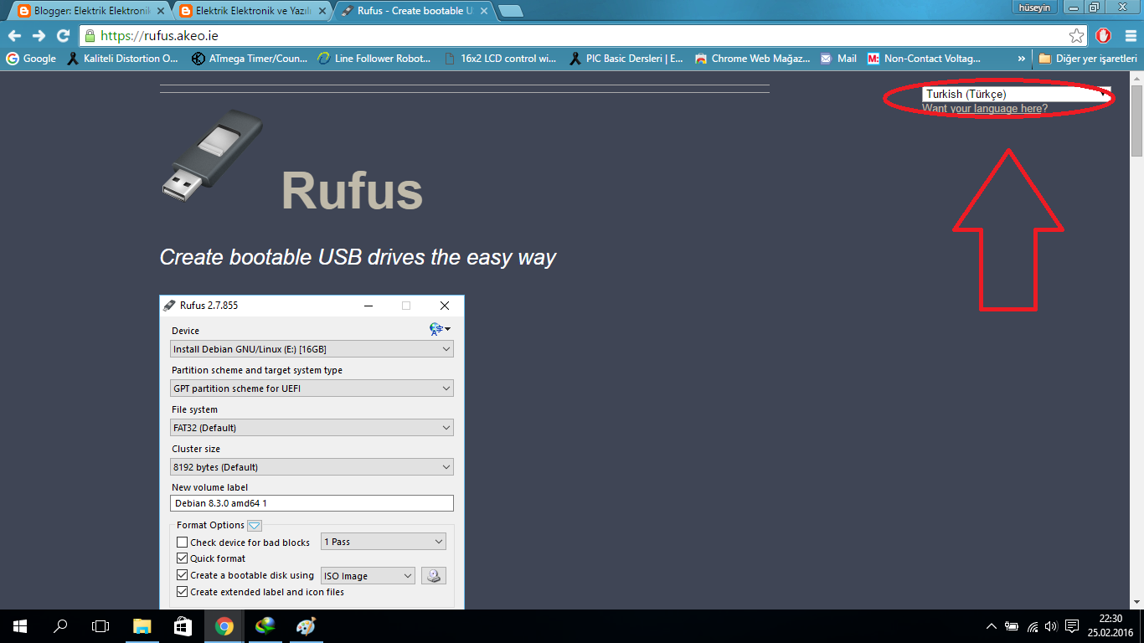The height and width of the screenshot is (643, 1144).
Task: Open the Paint taskbar icon
Action: pyautogui.click(x=306, y=626)
